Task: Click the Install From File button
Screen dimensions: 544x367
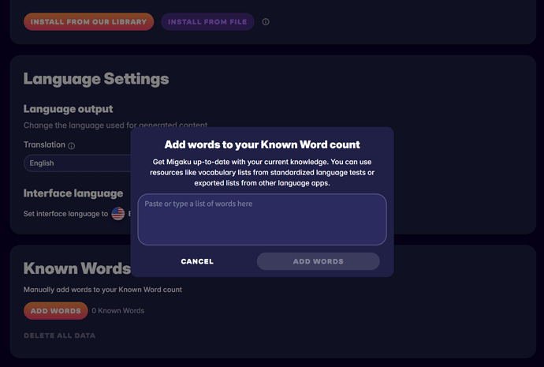Action: (x=207, y=22)
